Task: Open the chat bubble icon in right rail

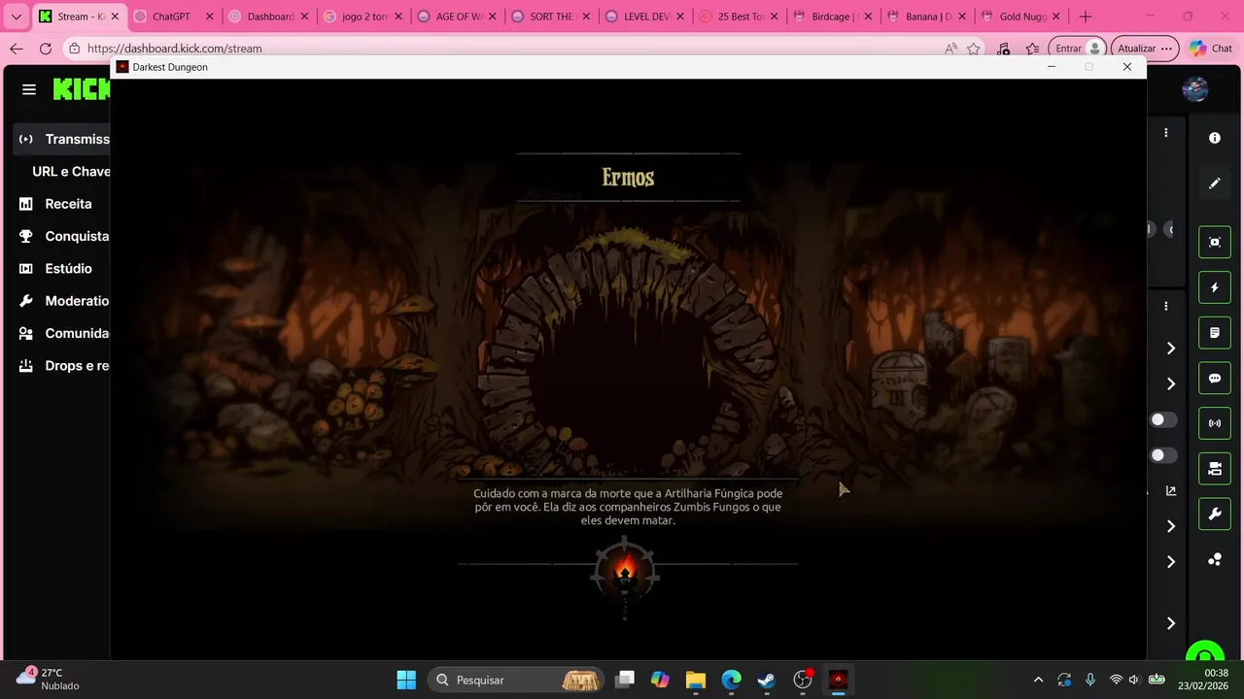Action: pos(1215,379)
